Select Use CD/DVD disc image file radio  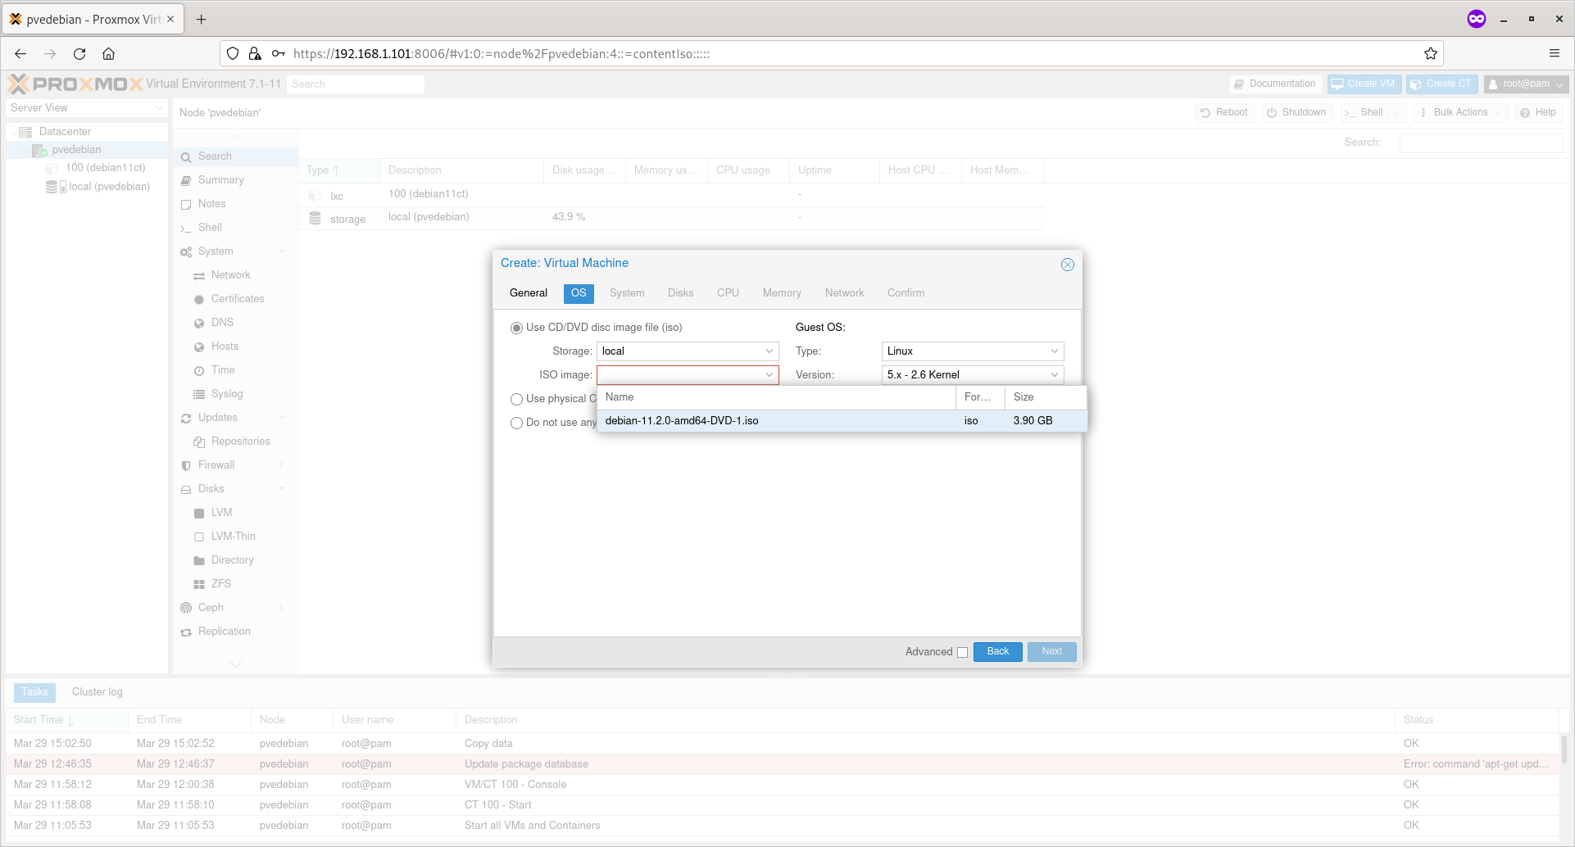[516, 328]
